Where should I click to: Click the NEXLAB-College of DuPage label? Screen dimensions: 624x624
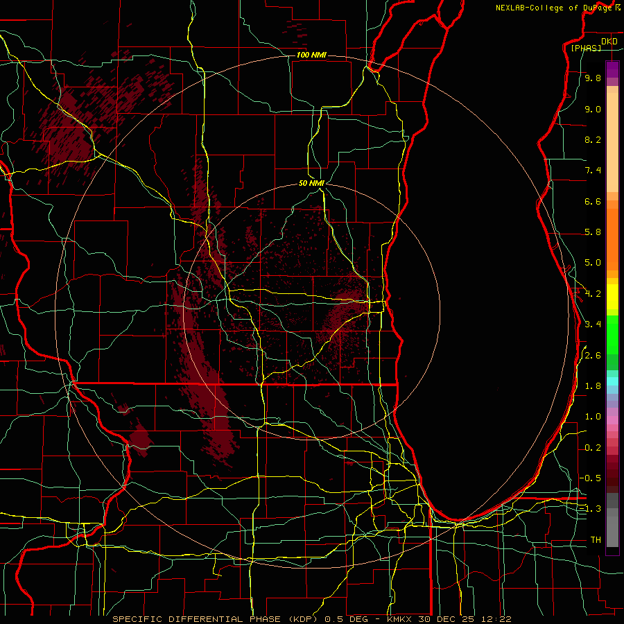[x=555, y=8]
